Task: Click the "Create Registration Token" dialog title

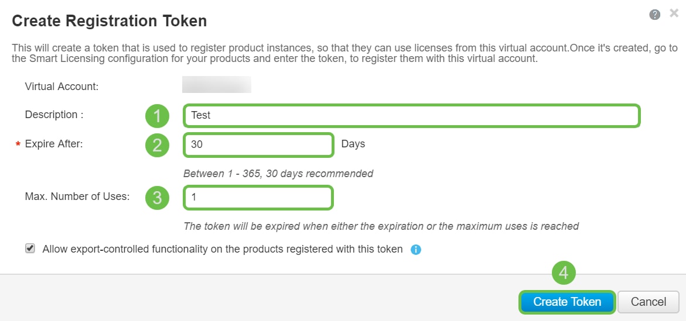Action: tap(110, 21)
